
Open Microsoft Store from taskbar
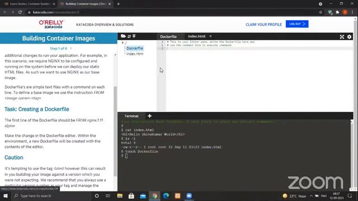131,196
